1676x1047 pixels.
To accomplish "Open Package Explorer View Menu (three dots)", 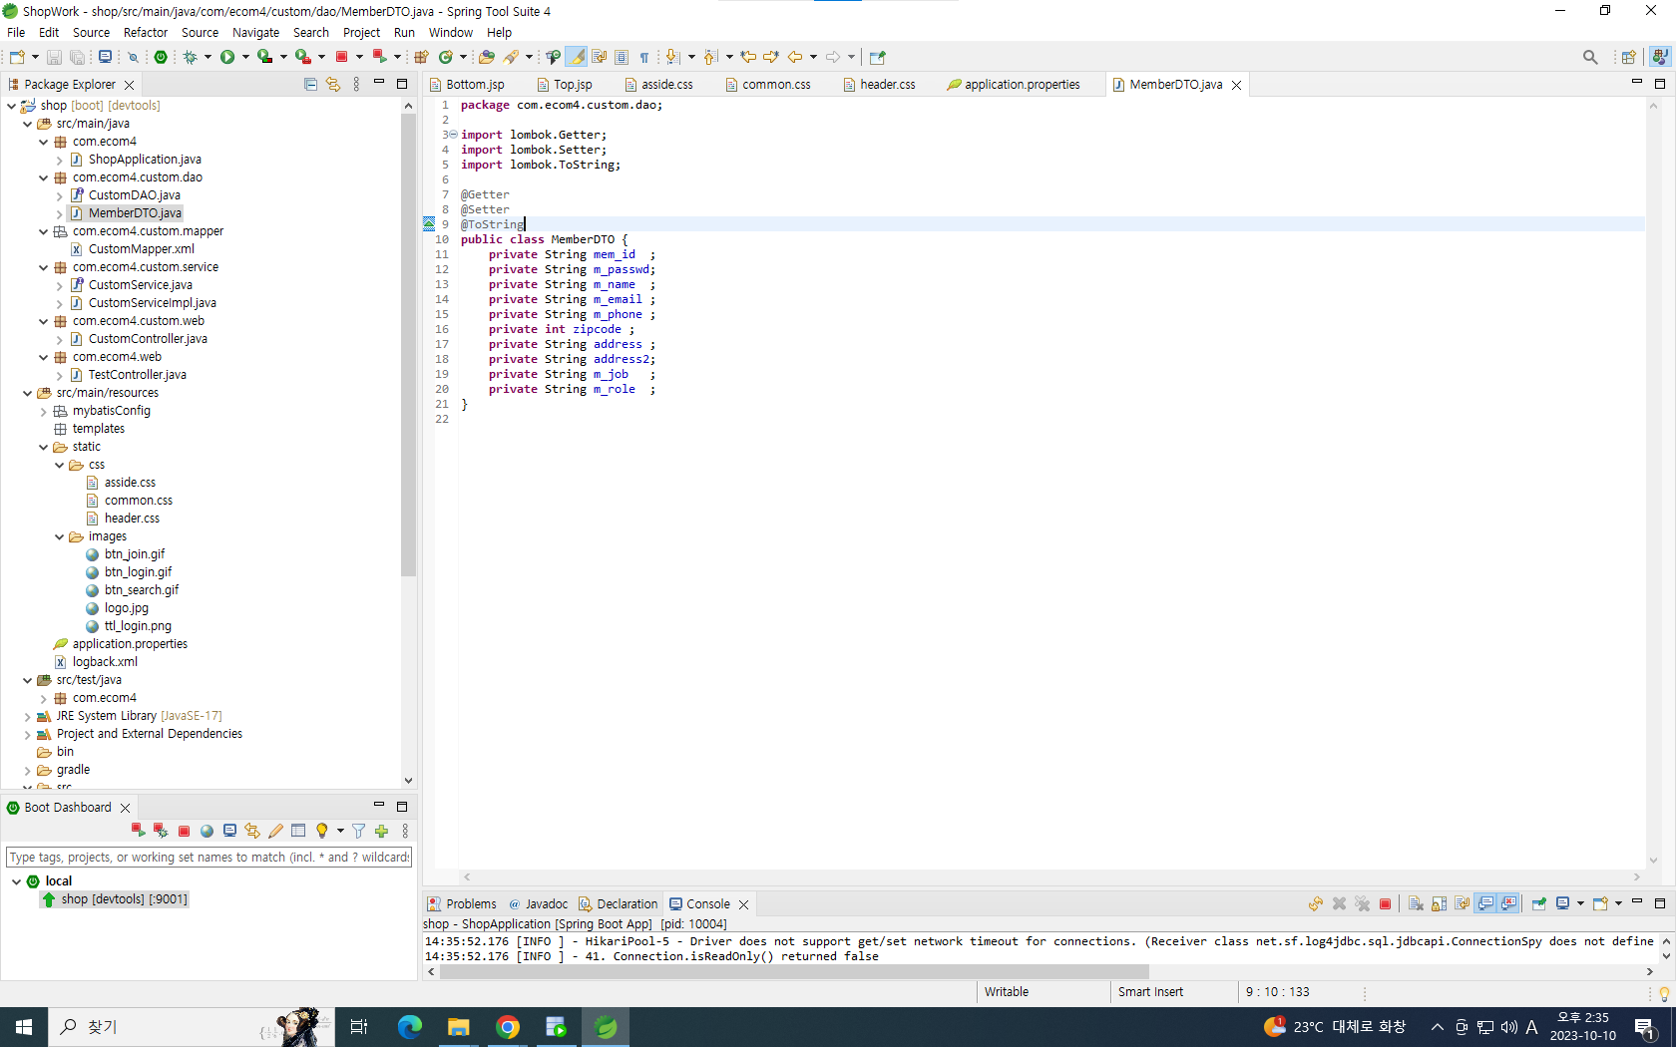I will pos(356,85).
